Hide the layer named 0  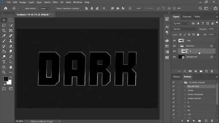(174, 51)
